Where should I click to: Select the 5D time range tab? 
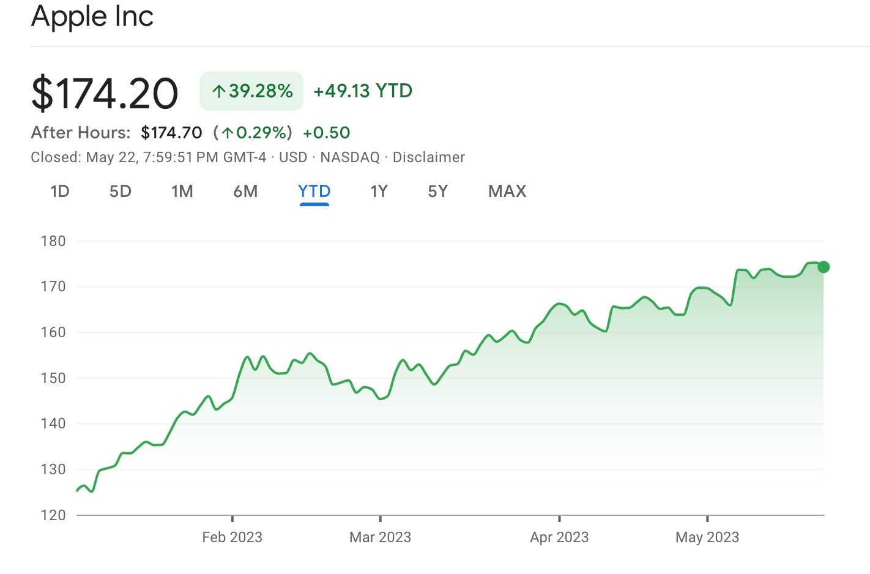tap(121, 192)
